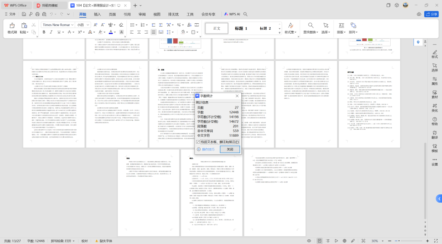Uncheck 包括文本框、脚注和尾注 checkbox
Image resolution: width=442 pixels, height=244 pixels.
(198, 141)
